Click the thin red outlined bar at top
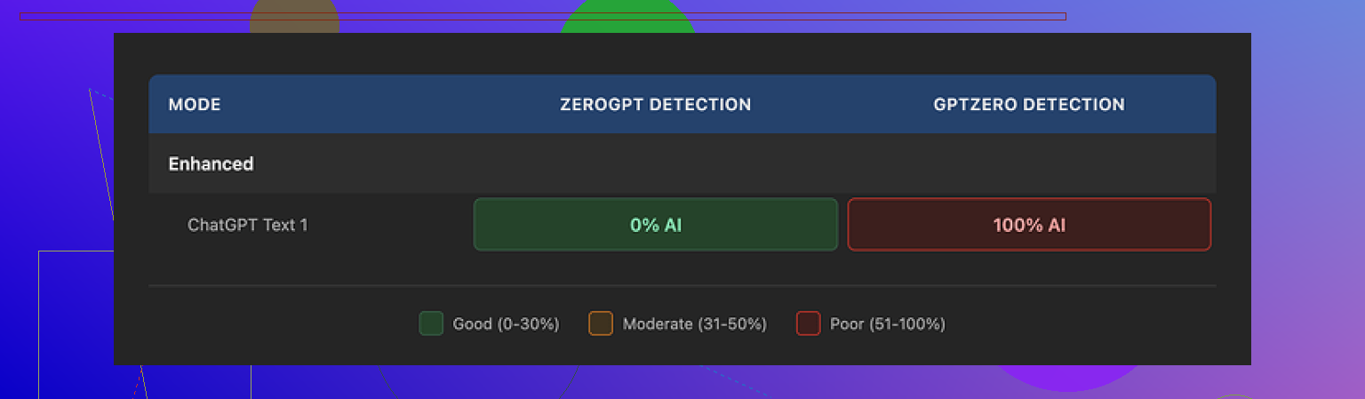 (542, 16)
